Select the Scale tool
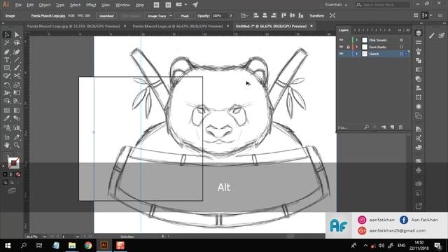448x252 pixels. [x=17, y=85]
